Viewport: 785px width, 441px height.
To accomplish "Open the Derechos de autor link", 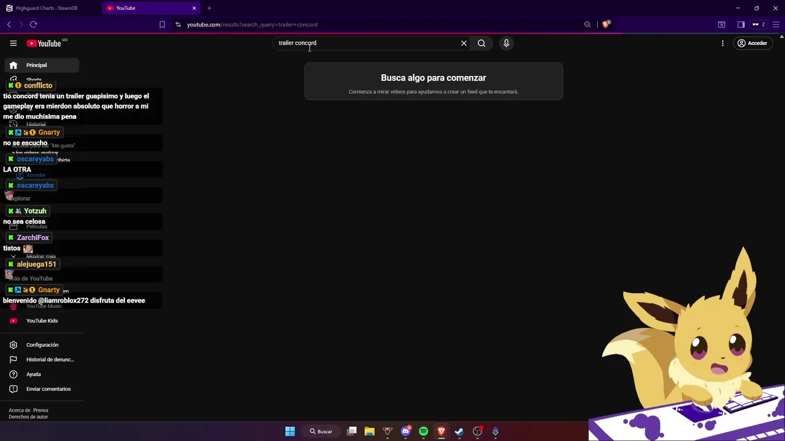I will [x=28, y=417].
